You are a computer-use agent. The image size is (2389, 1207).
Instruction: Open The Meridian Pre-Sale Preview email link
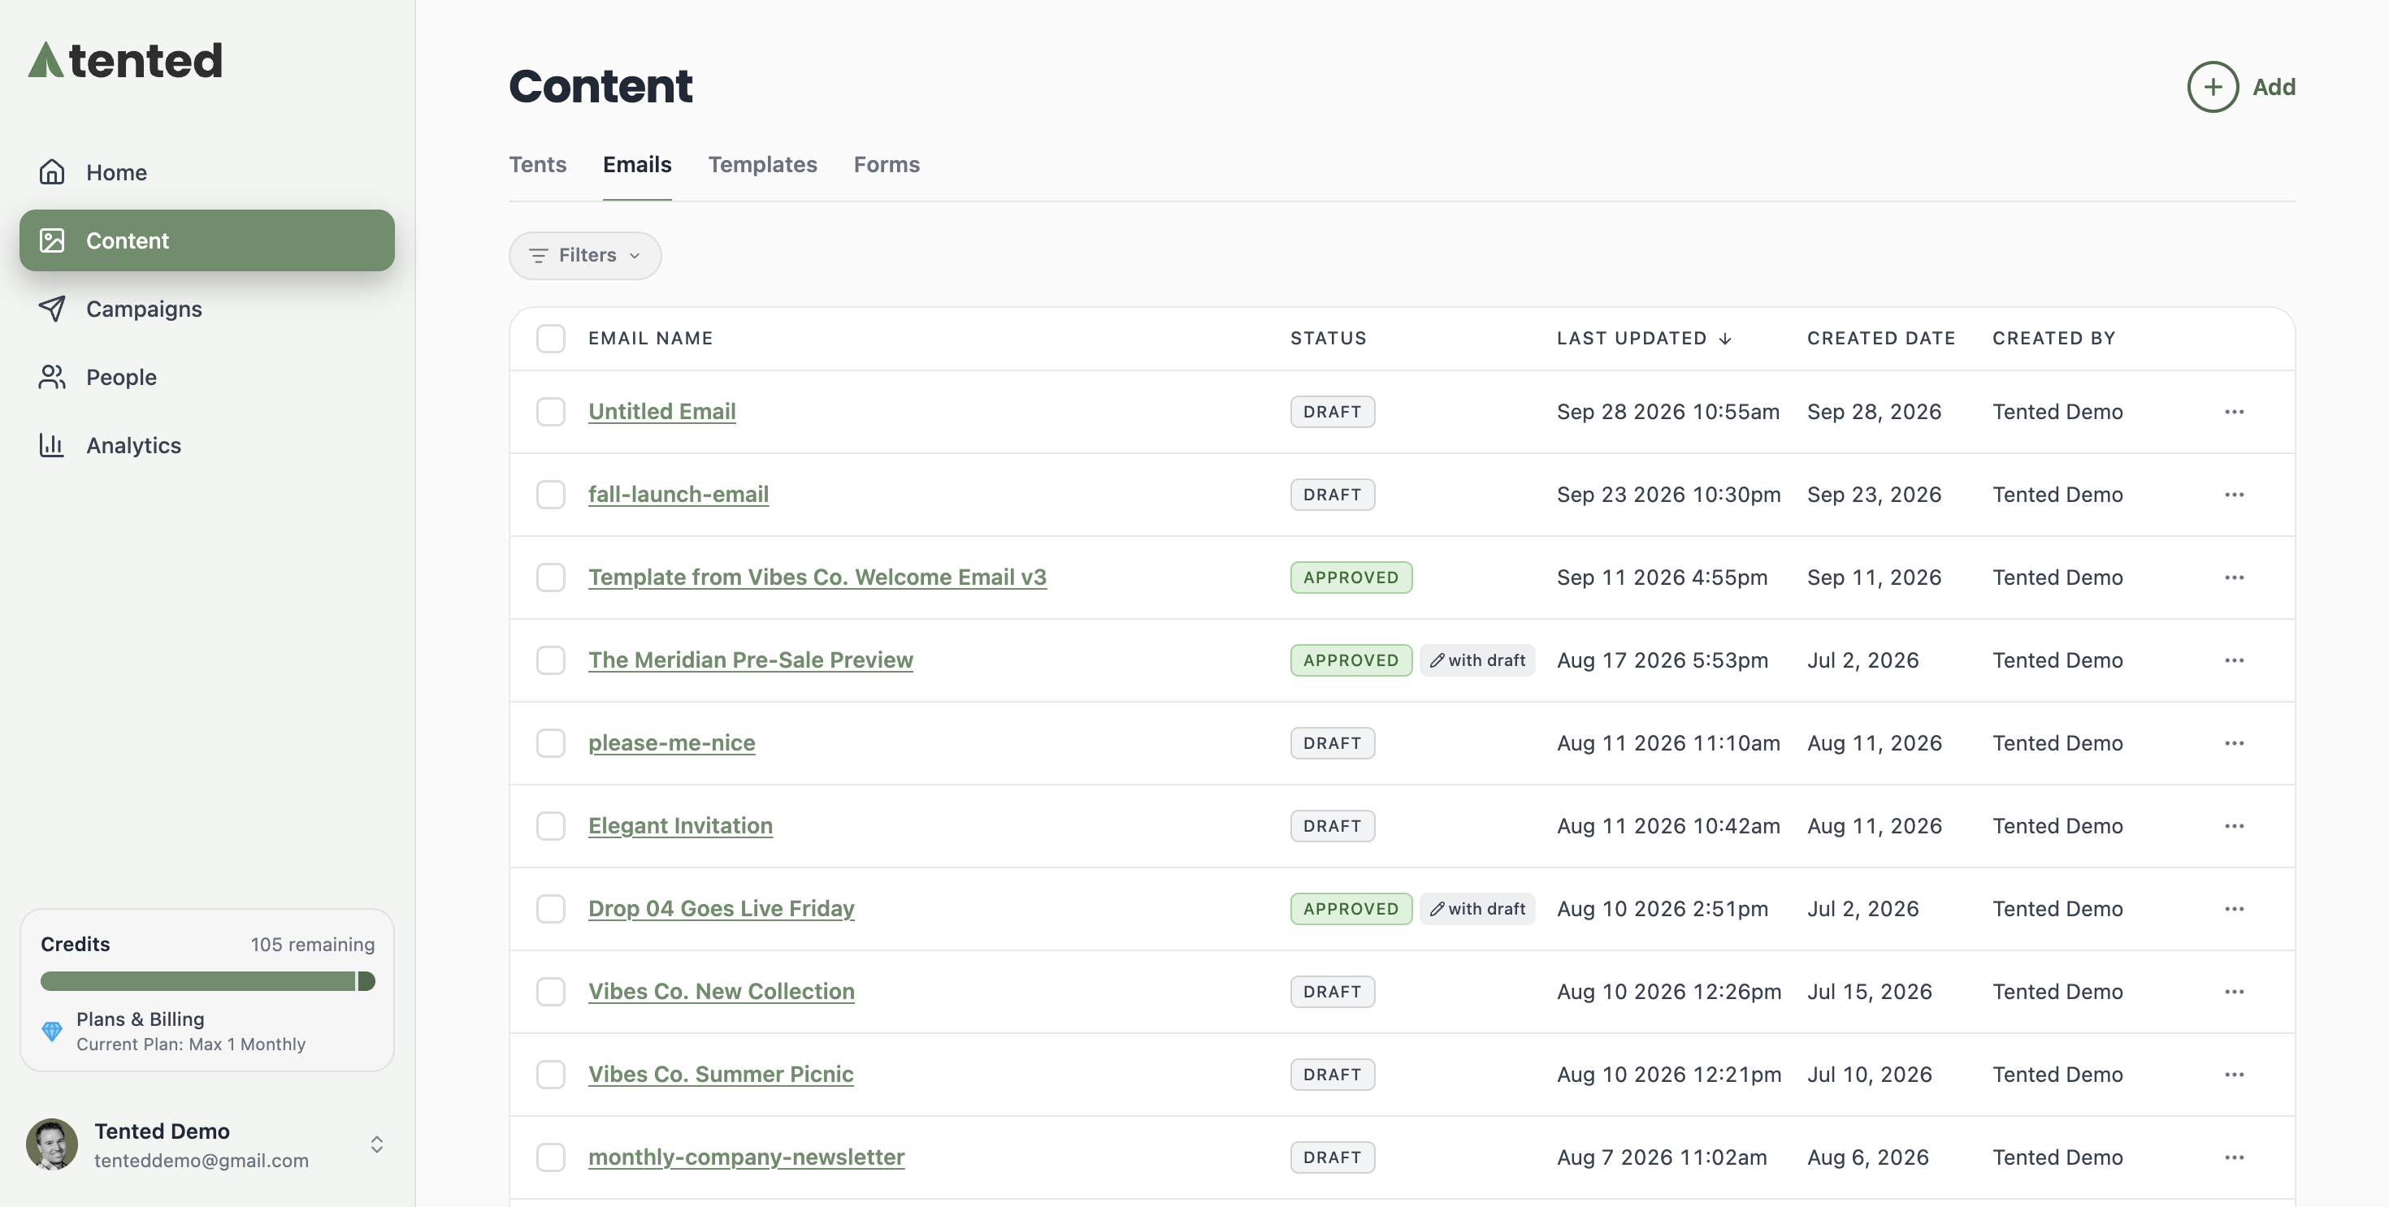(x=750, y=660)
